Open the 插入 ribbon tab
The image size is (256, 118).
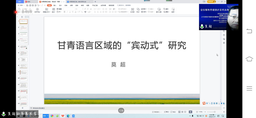55,5
